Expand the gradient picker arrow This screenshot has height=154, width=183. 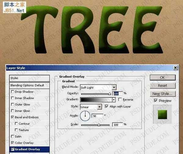(x=114, y=100)
